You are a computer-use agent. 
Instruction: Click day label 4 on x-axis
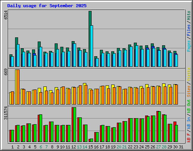29,147
